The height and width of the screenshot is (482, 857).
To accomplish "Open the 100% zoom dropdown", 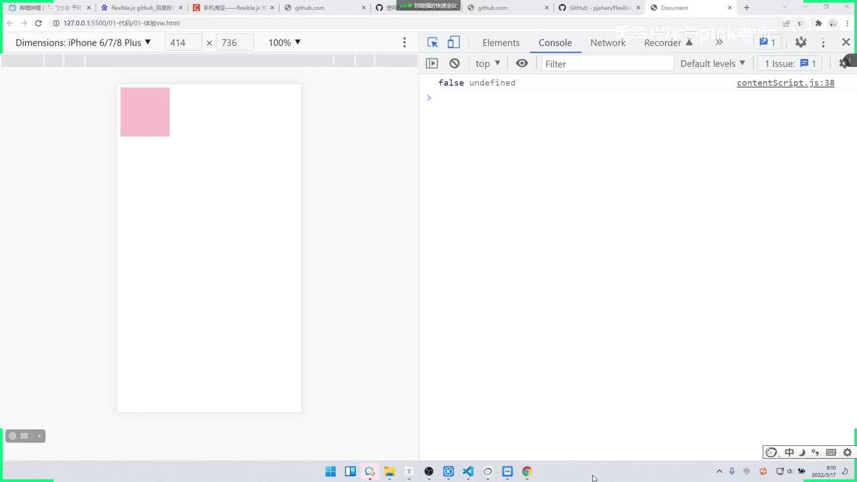I will 285,42.
